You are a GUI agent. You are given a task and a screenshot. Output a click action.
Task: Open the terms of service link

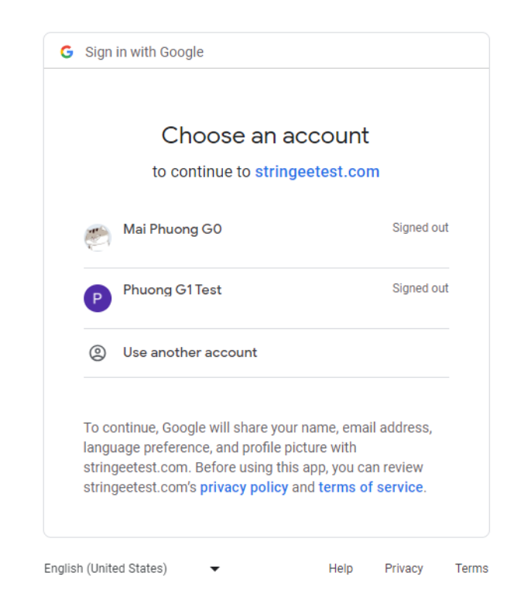371,488
